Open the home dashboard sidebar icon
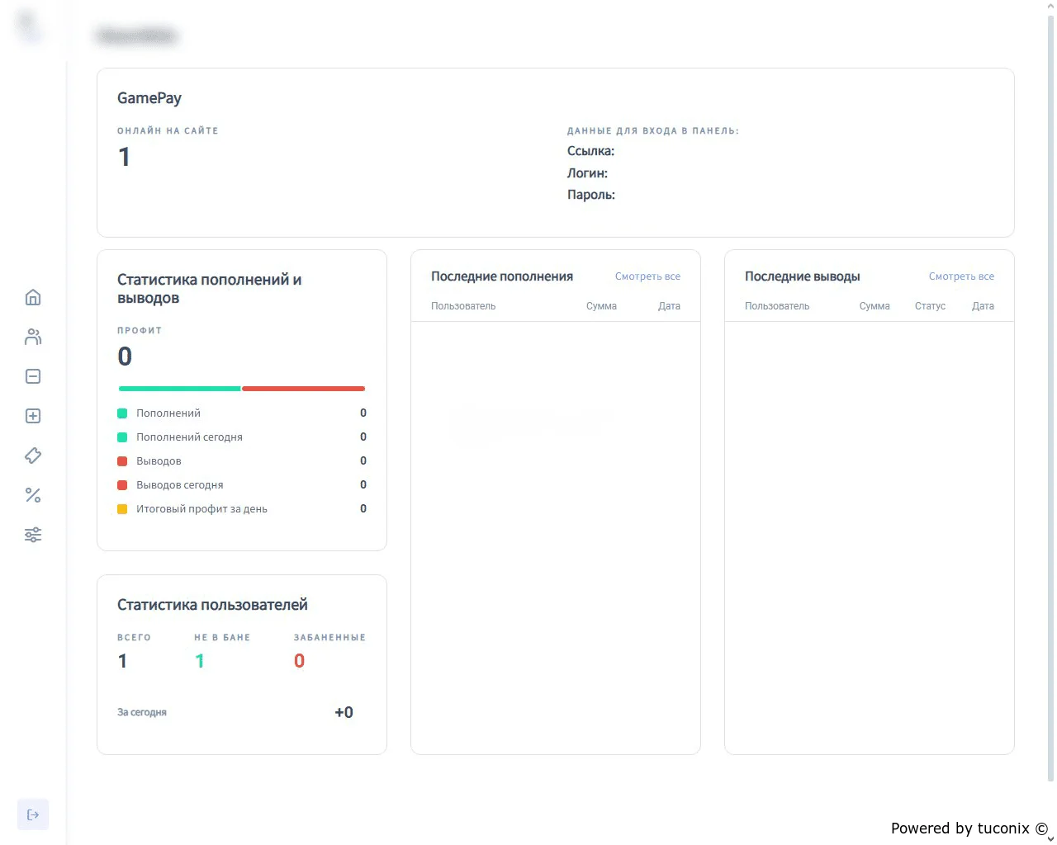This screenshot has width=1057, height=845. click(x=33, y=297)
